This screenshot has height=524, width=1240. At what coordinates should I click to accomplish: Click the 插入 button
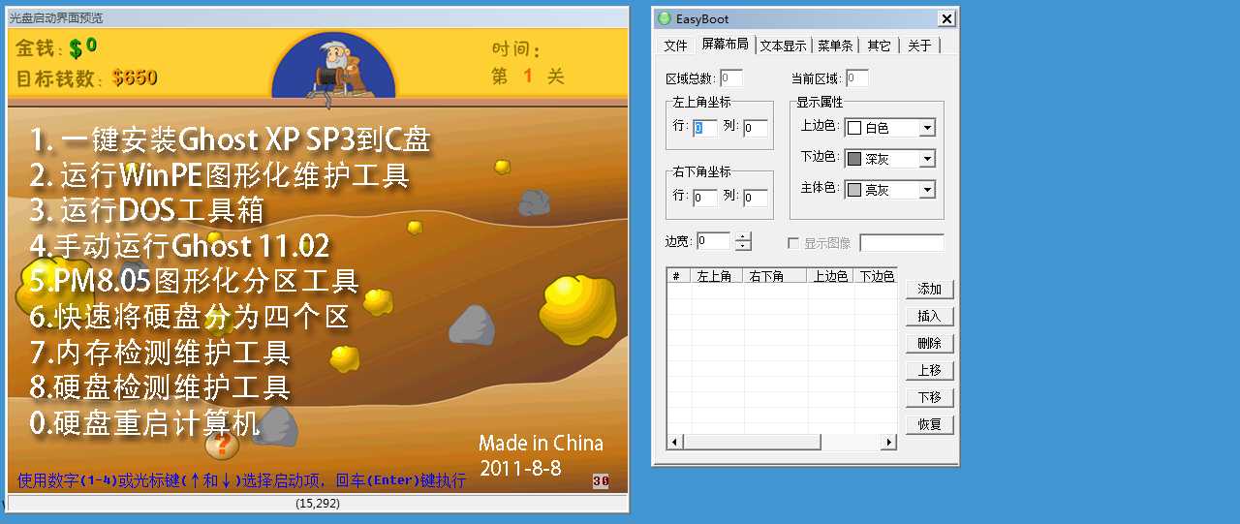click(x=930, y=316)
